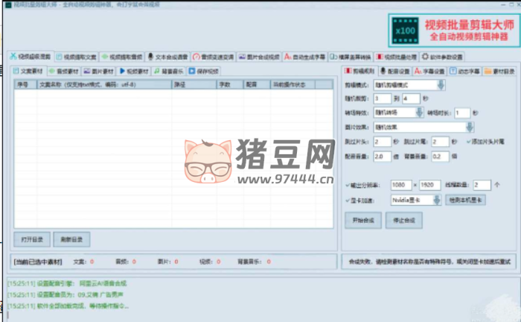Open the 素材目录 folder icon tab
Viewport: 521px width, 322px height.
tap(488, 71)
